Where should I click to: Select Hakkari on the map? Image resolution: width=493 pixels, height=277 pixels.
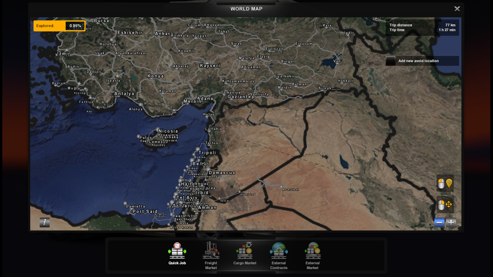345,81
